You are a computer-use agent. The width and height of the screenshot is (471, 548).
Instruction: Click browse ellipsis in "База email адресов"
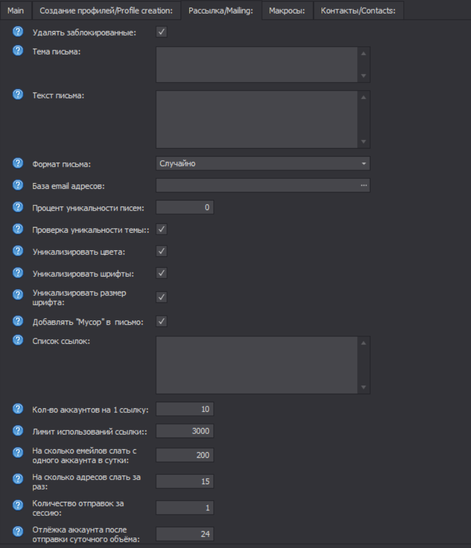[364, 185]
